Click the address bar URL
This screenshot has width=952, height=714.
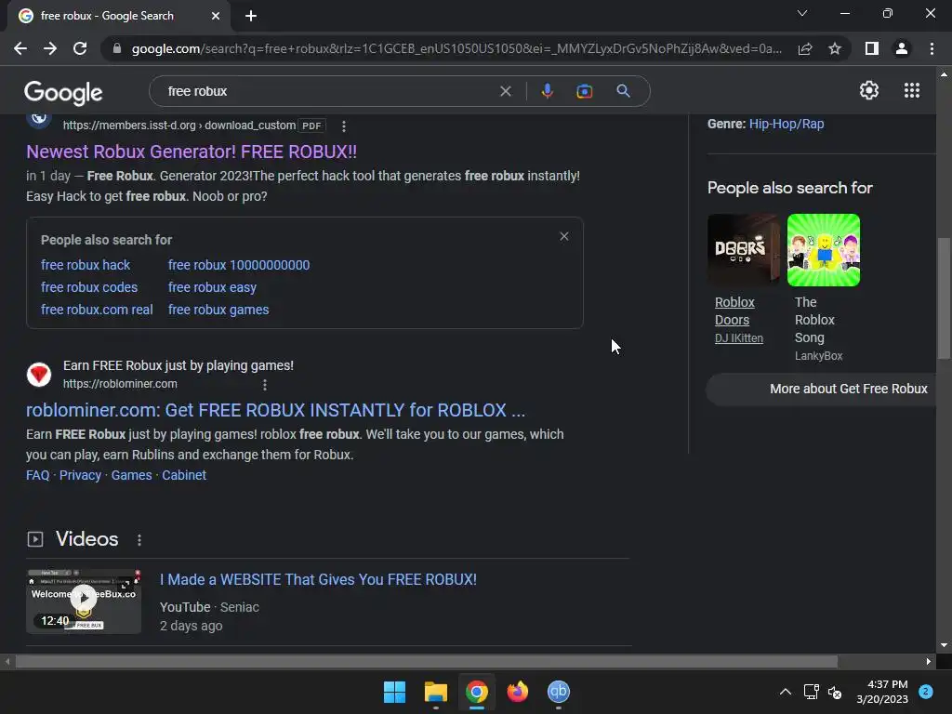456,48
